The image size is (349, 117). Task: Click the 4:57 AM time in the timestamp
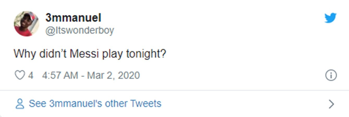pyautogui.click(x=60, y=75)
